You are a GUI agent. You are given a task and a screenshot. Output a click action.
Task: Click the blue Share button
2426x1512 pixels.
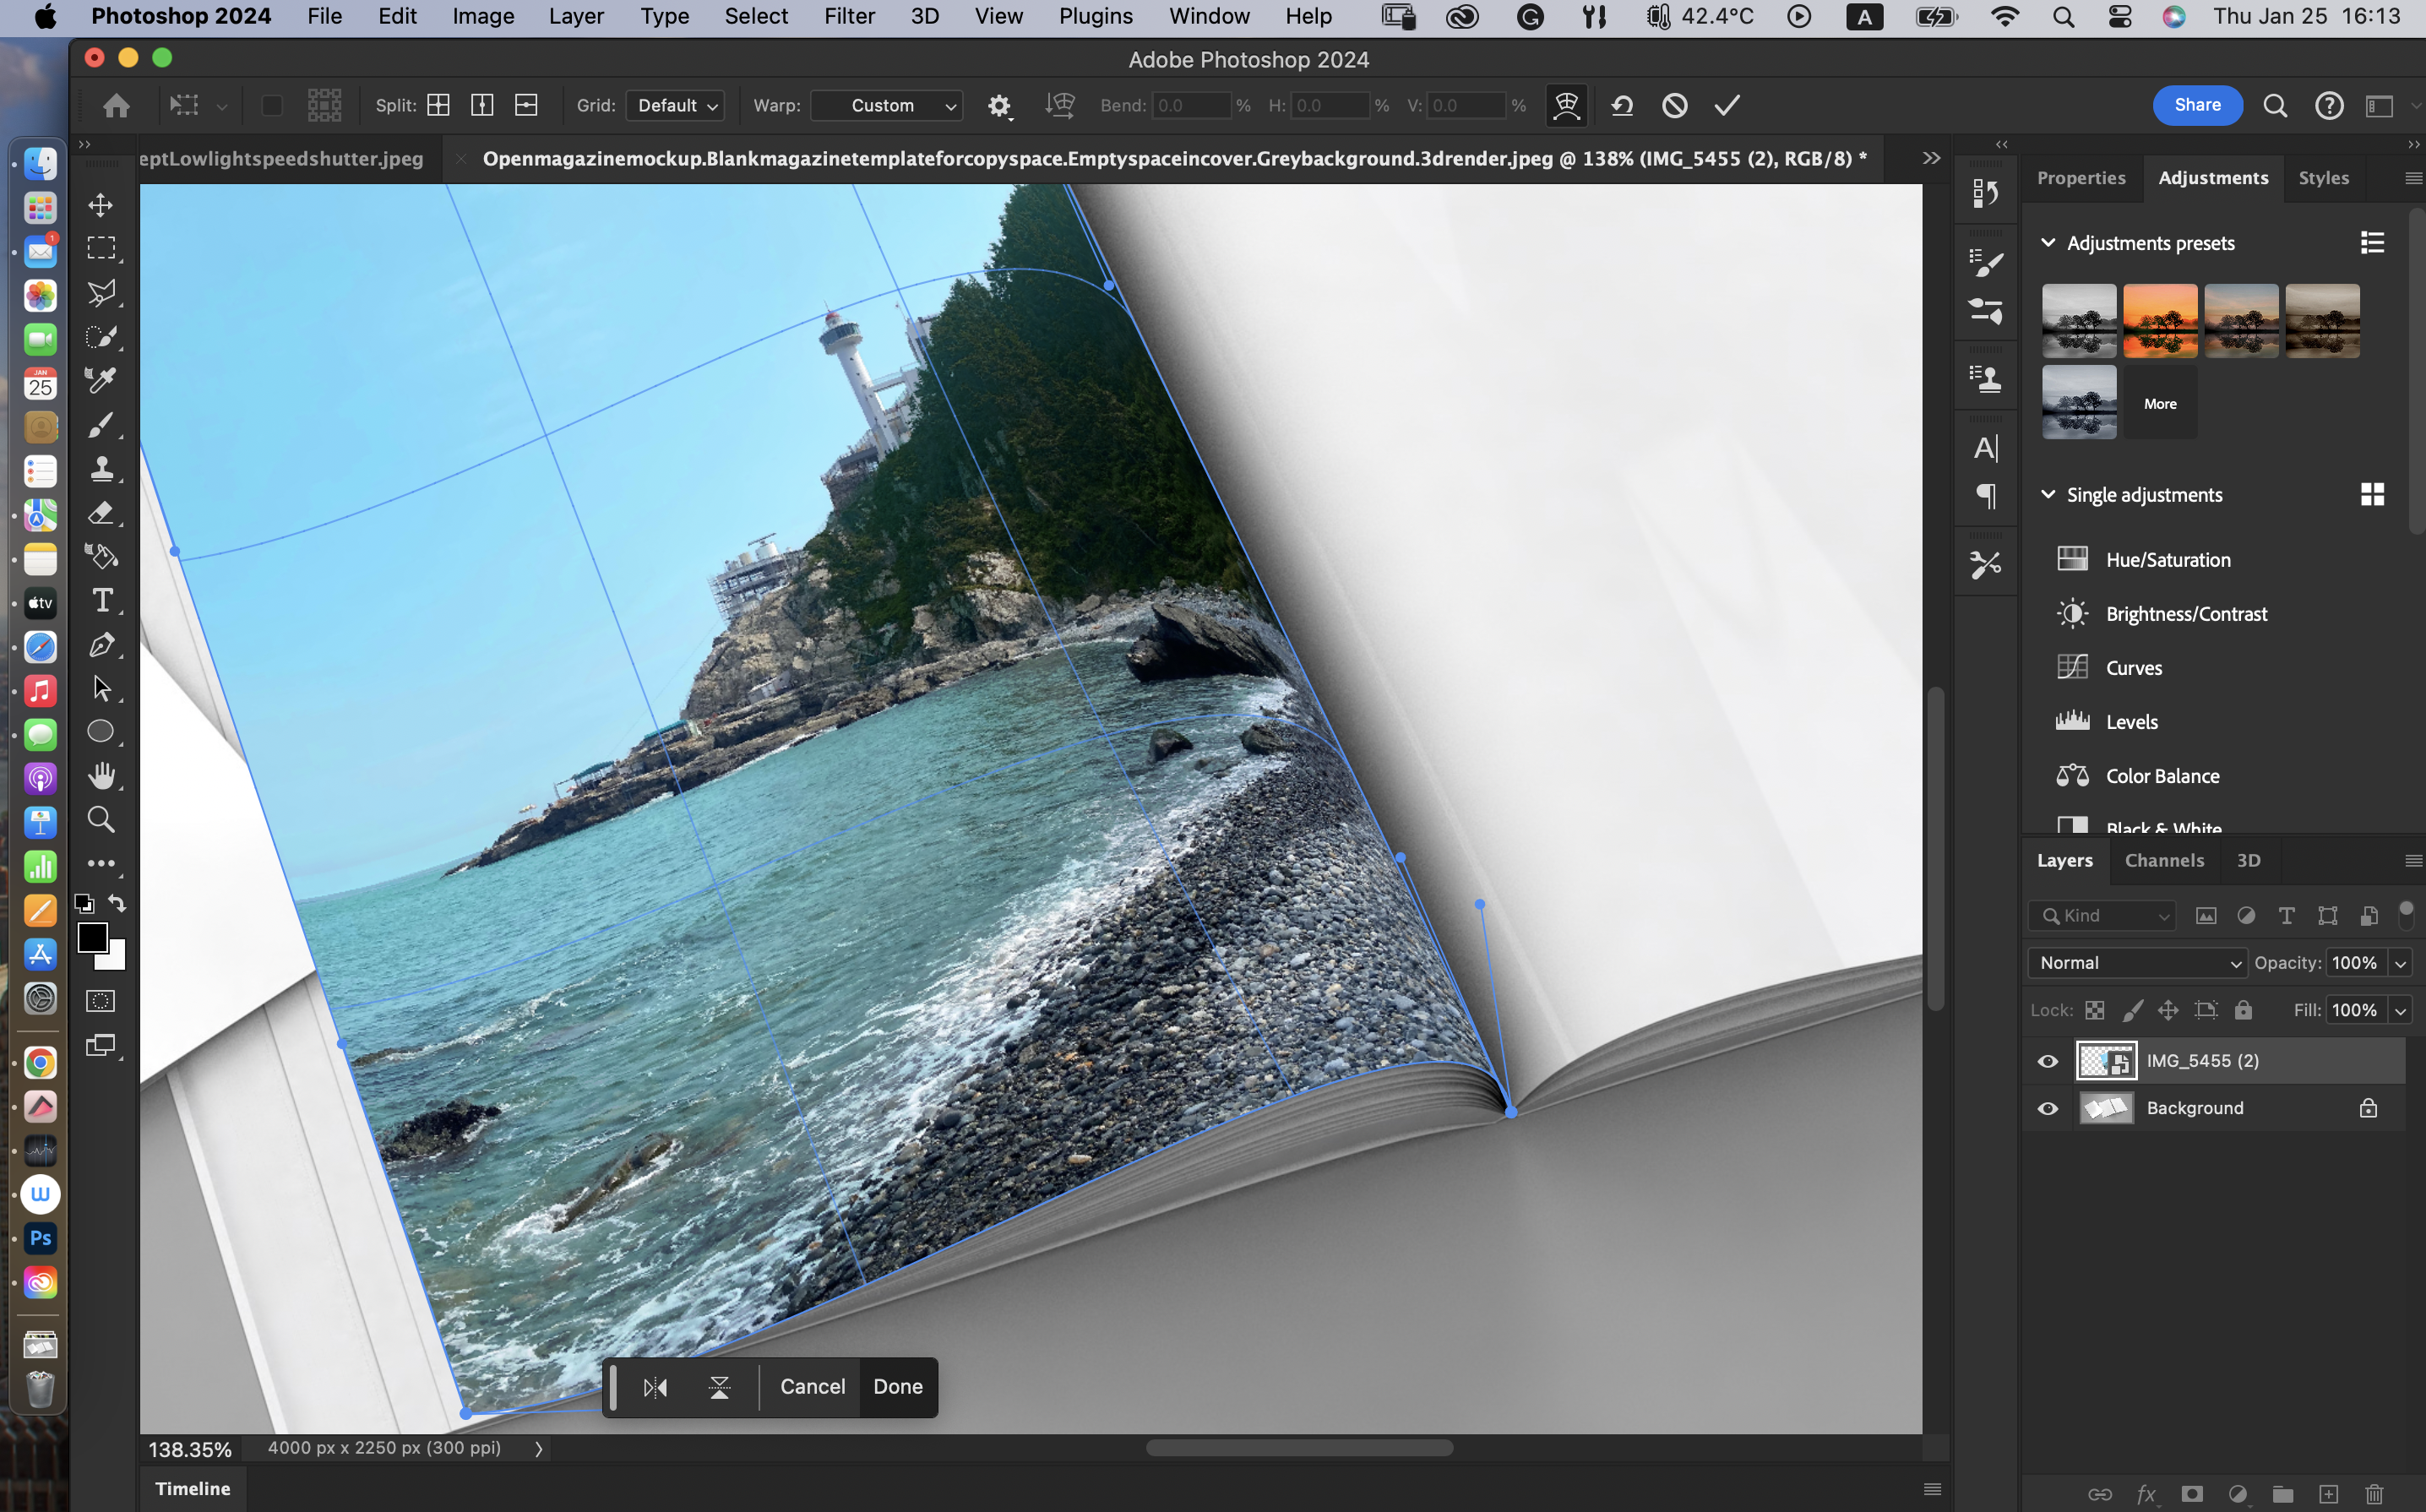coord(2196,105)
